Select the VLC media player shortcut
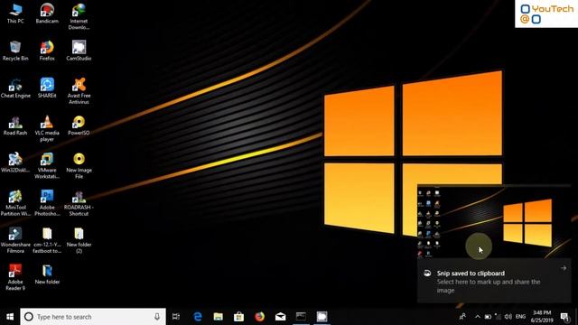This screenshot has width=578, height=325. tap(47, 128)
